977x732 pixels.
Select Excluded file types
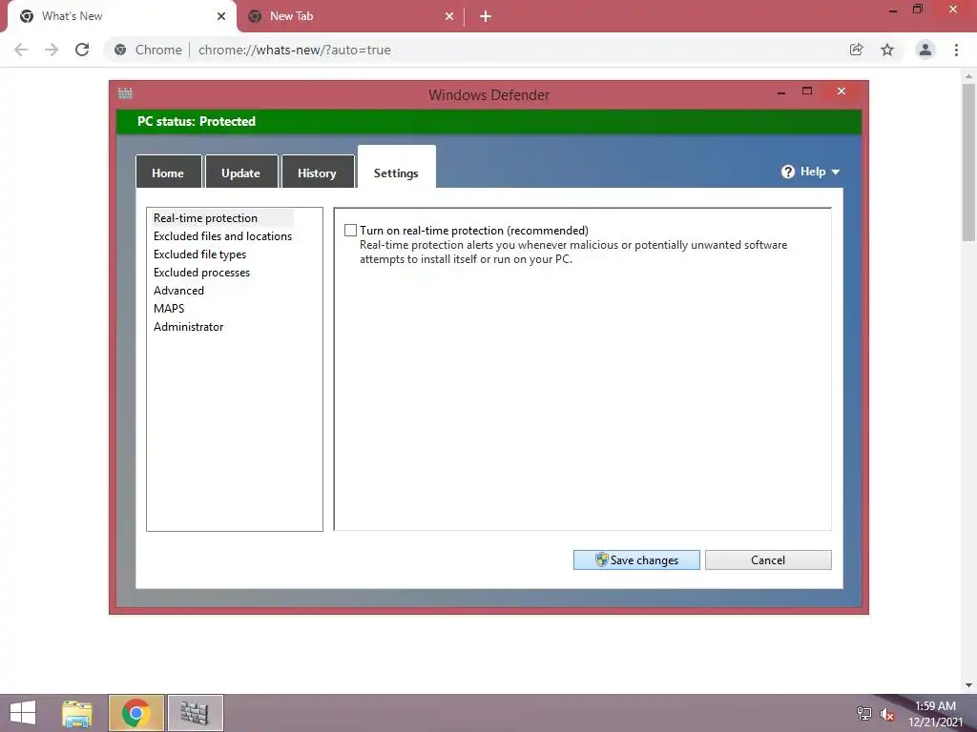(199, 254)
